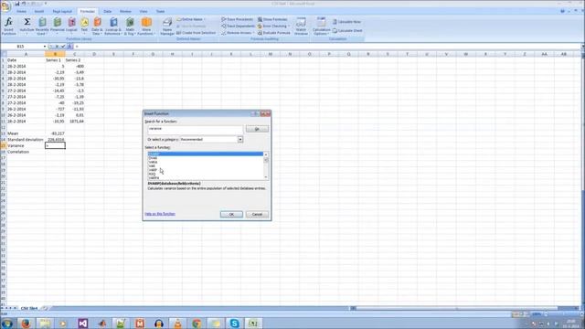Select VARA in the function list
Viewport: 585px width, 329px height.
point(153,163)
